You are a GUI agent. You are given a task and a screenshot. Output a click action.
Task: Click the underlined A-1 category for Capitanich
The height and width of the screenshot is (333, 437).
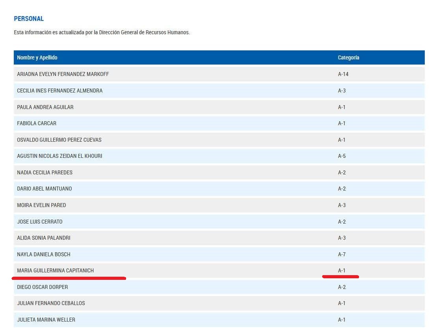coord(342,270)
